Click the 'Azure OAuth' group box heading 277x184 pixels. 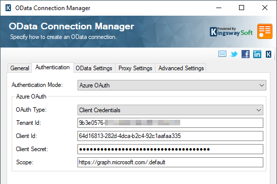click(x=31, y=97)
